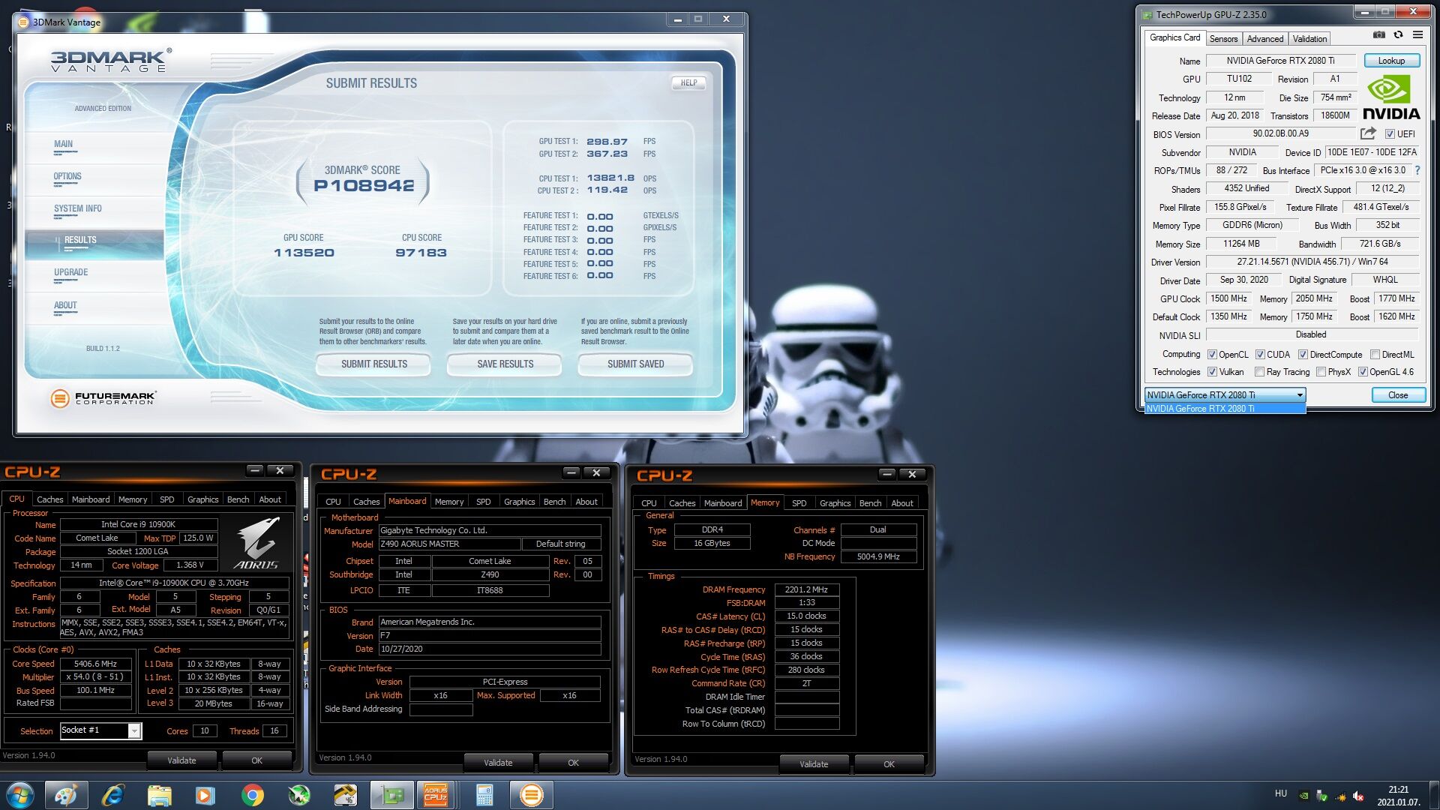
Task: Open Google Chrome from the taskbar
Action: coord(252,795)
